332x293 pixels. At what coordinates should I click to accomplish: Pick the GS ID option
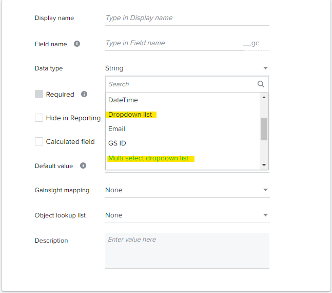coord(183,143)
